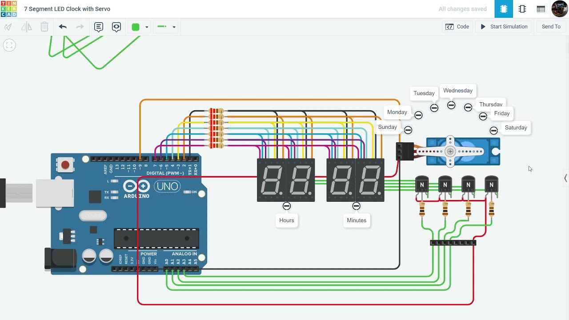Select the Friday note label
The image size is (569, 320).
(502, 113)
